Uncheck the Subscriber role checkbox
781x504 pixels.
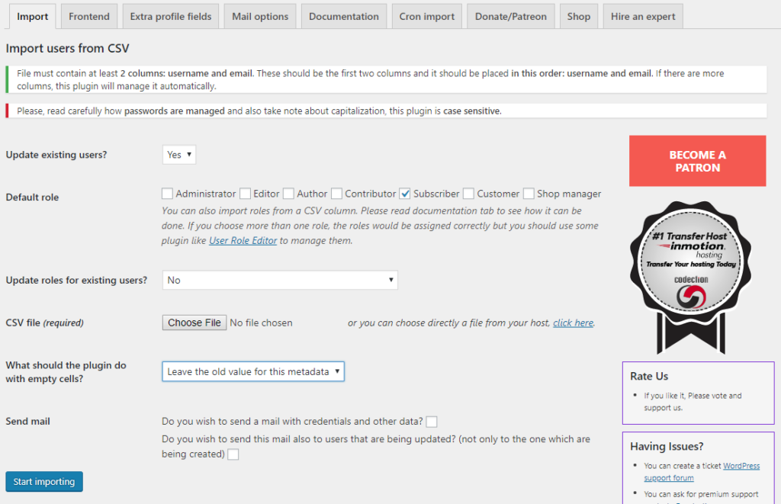405,193
